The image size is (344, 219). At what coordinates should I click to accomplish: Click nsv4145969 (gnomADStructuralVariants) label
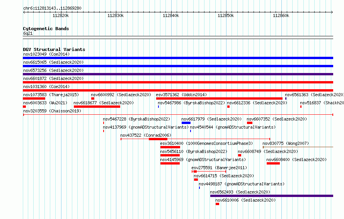pyautogui.click(x=203, y=160)
